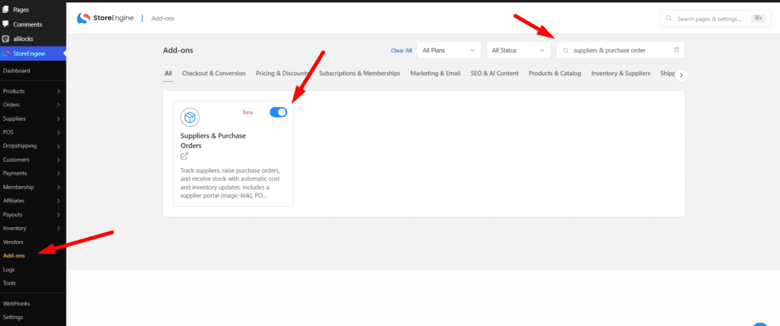Expand the Payouts sidebar submenu
Image resolution: width=780 pixels, height=326 pixels.
pos(59,214)
